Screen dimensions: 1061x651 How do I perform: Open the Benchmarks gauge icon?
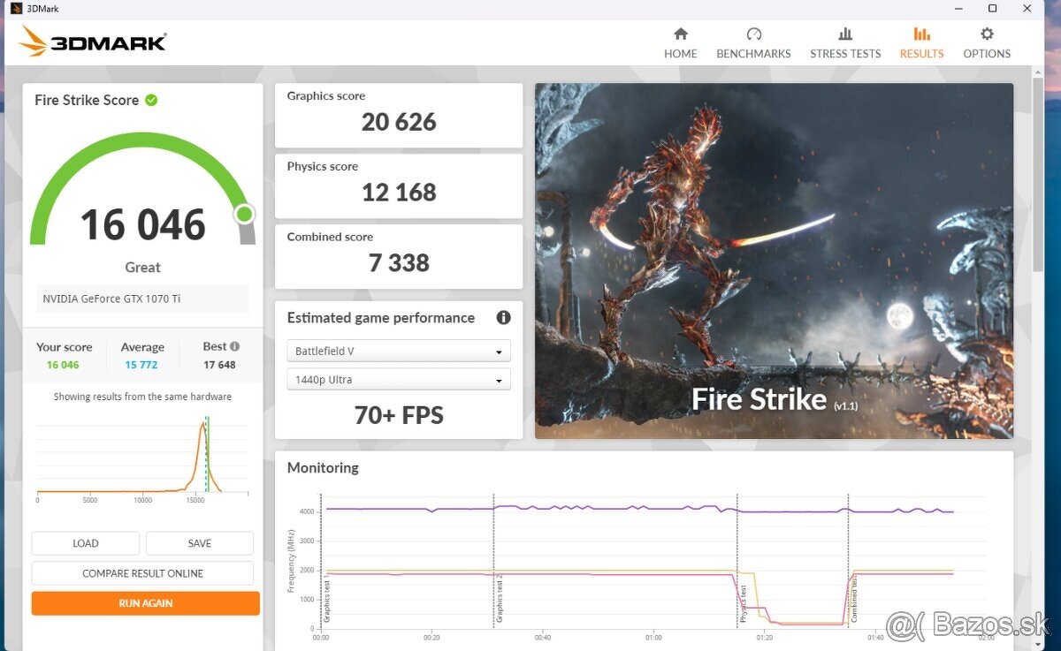click(x=753, y=34)
